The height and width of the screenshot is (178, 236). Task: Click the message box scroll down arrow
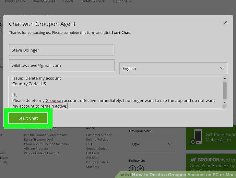point(225,102)
